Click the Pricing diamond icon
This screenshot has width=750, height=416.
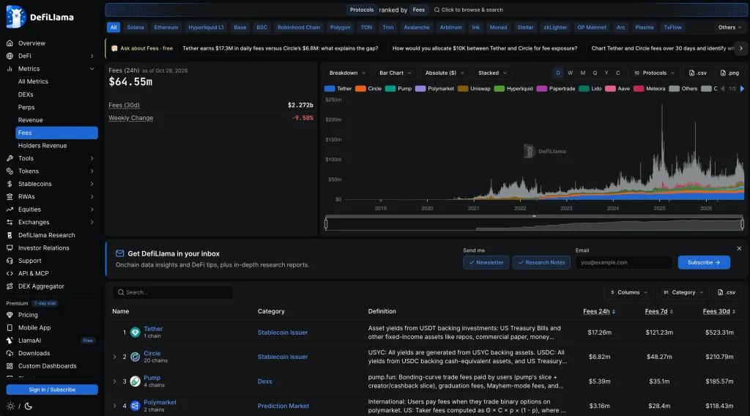10,315
